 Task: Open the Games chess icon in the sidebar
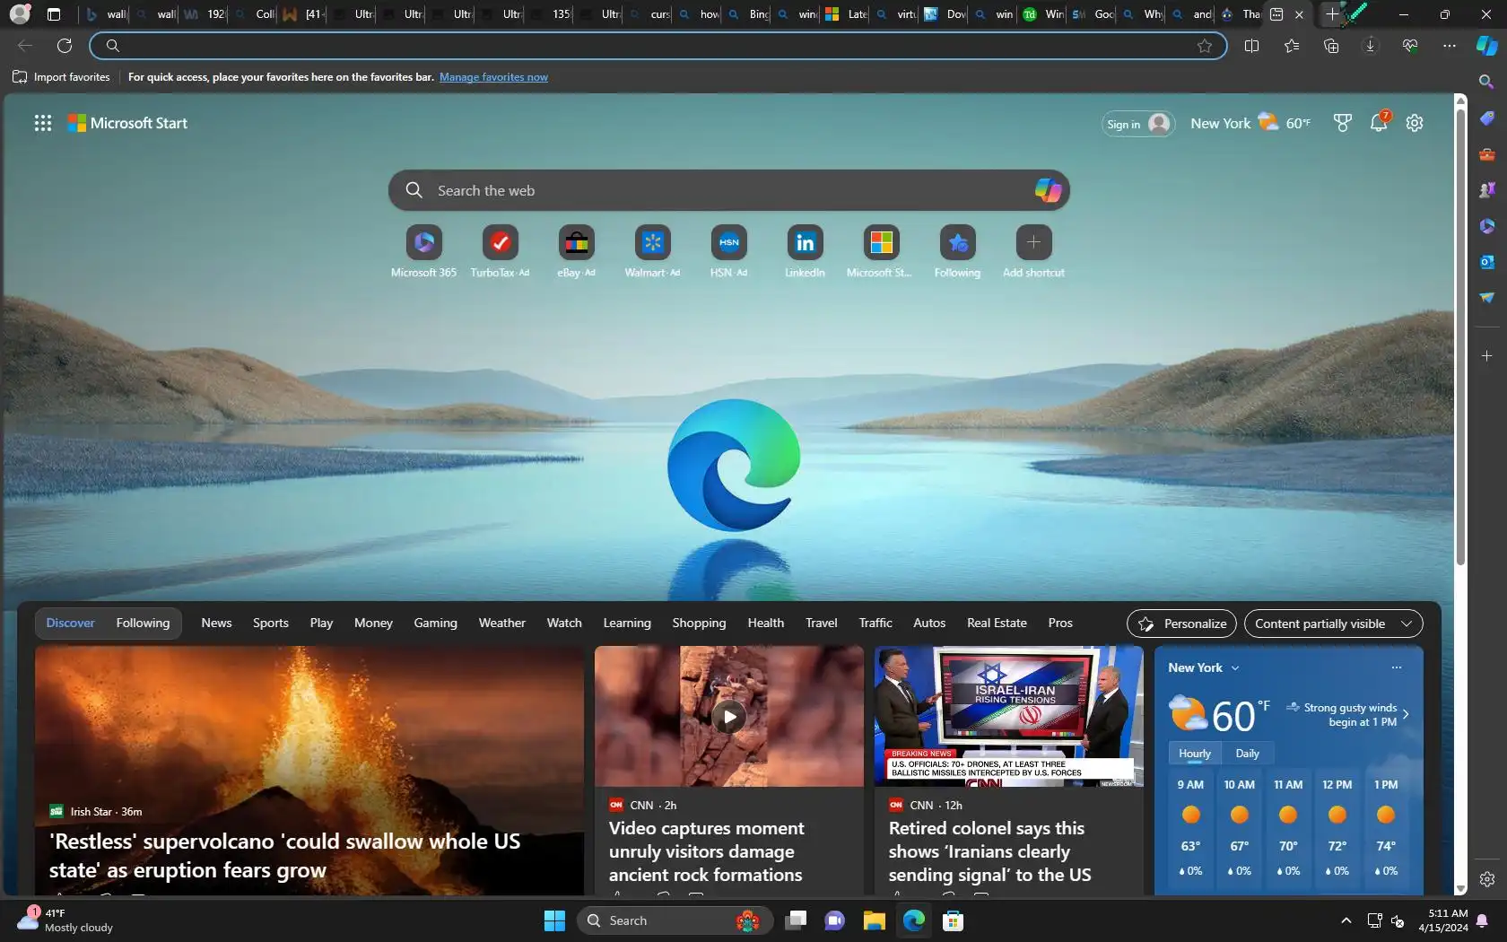pyautogui.click(x=1486, y=190)
